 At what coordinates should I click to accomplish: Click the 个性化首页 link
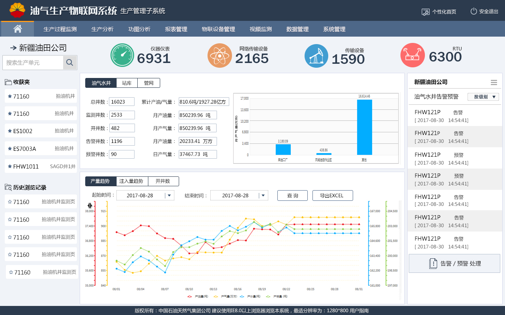pos(444,12)
